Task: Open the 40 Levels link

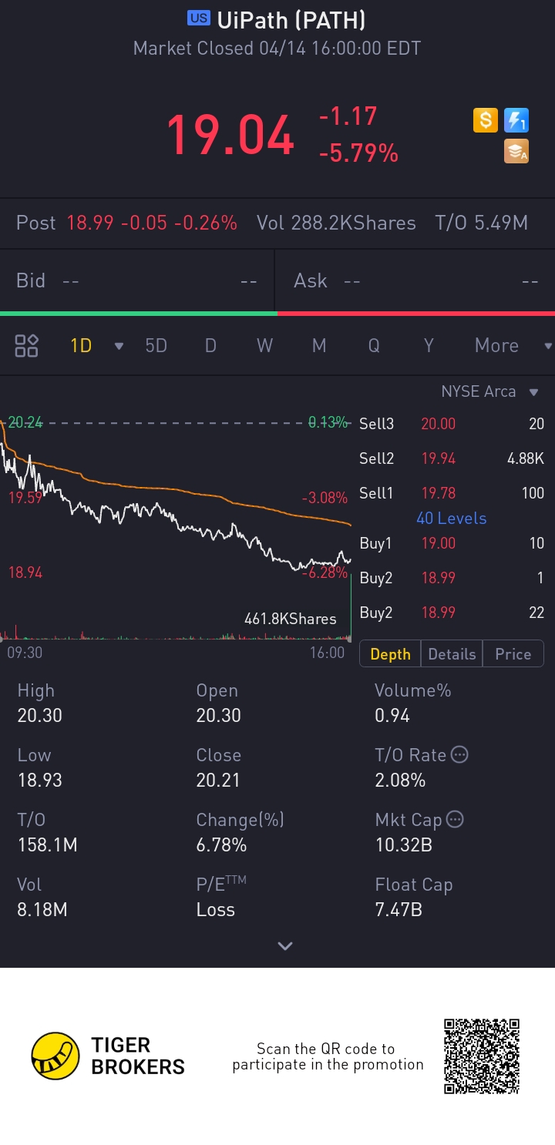Action: [452, 518]
